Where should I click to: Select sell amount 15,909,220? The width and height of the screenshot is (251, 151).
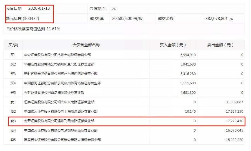coord(235,140)
